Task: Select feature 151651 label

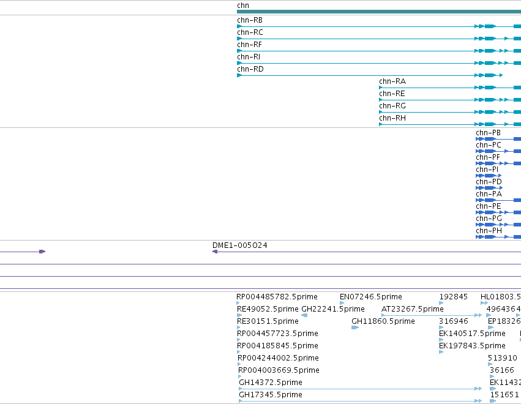Action: pos(504,395)
